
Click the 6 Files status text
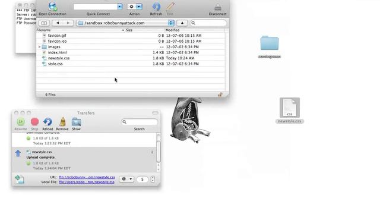coord(50,95)
